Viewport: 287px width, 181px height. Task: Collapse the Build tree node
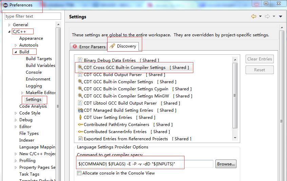[x=16, y=52]
